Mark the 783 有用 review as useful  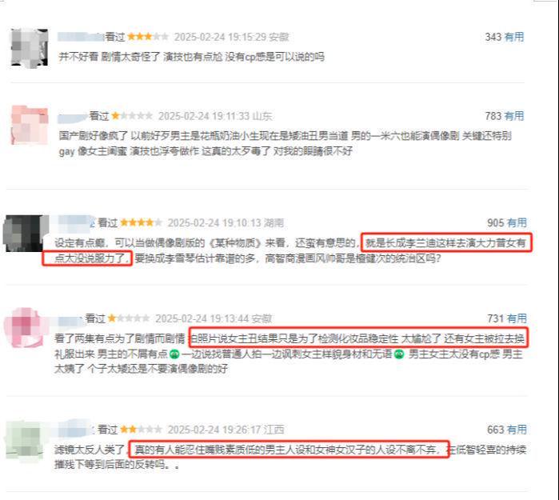(x=504, y=116)
